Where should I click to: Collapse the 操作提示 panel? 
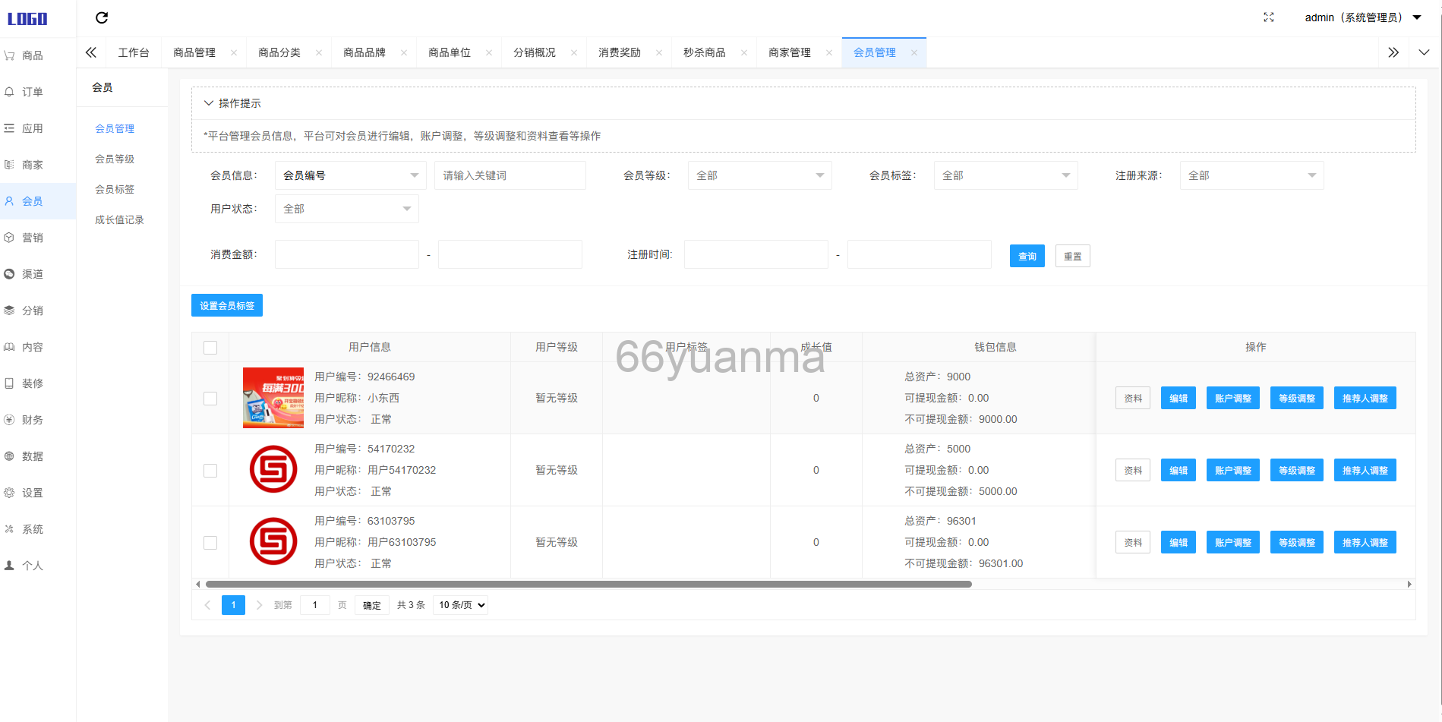tap(208, 103)
